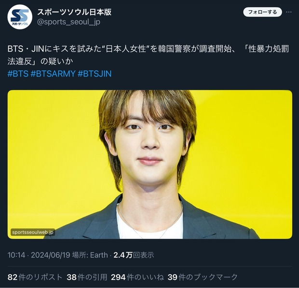The height and width of the screenshot is (288, 299).
Task: Open the #BTSARMY hashtag
Action: 53,74
